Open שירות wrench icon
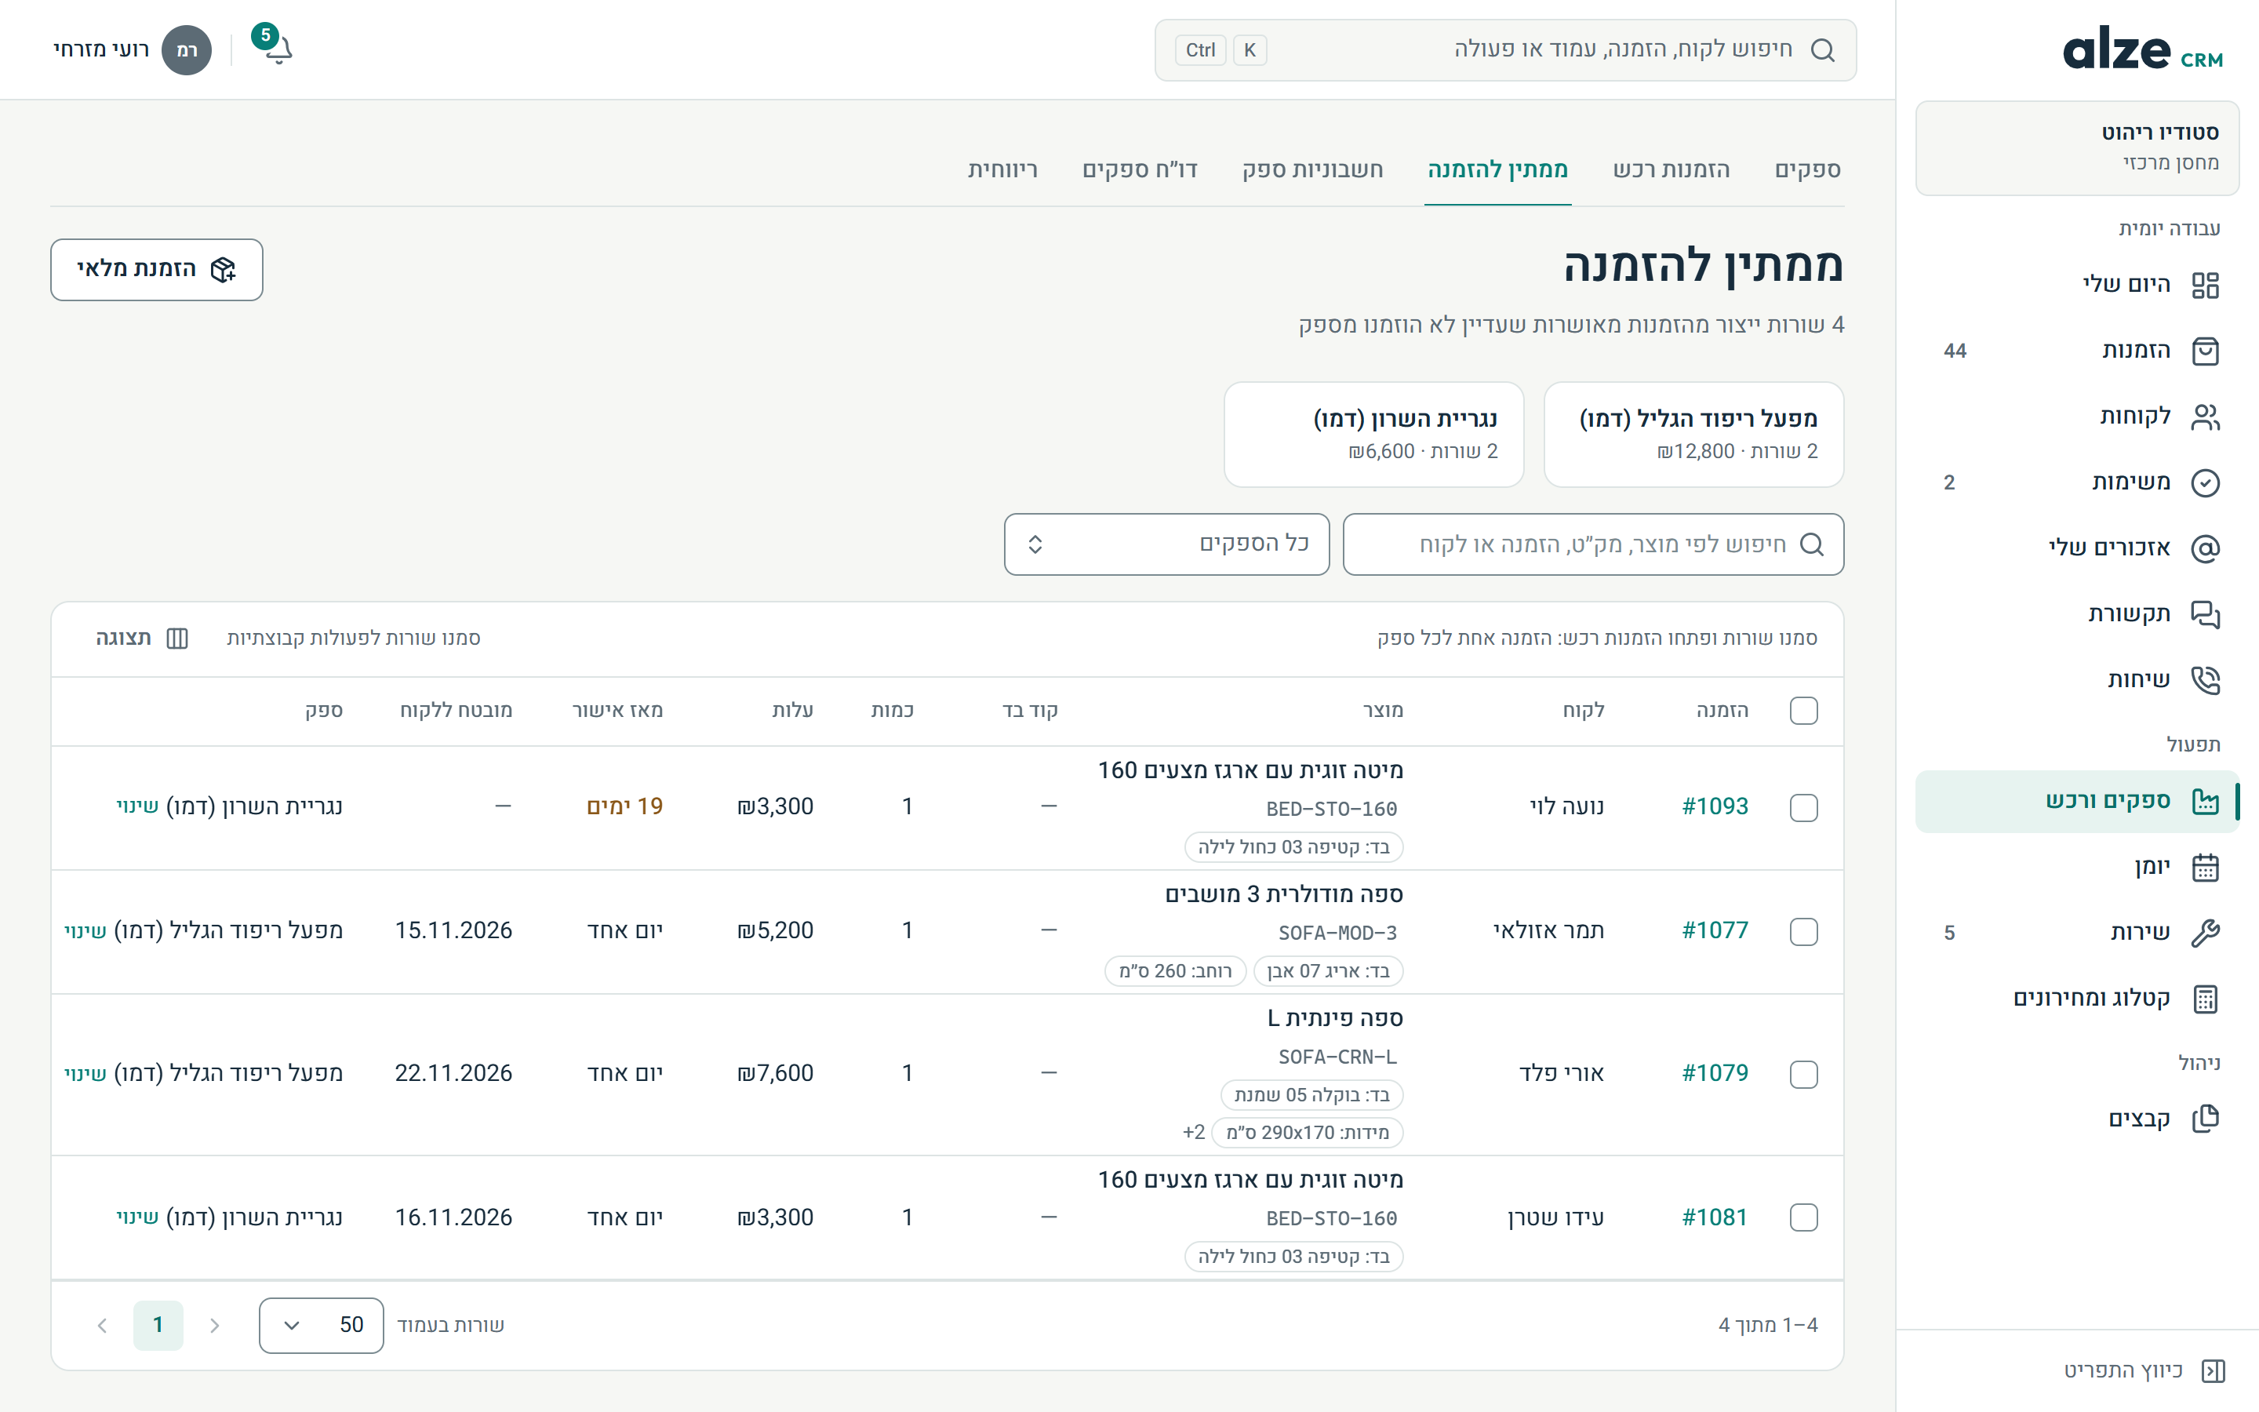The width and height of the screenshot is (2259, 1412). pyautogui.click(x=2205, y=933)
